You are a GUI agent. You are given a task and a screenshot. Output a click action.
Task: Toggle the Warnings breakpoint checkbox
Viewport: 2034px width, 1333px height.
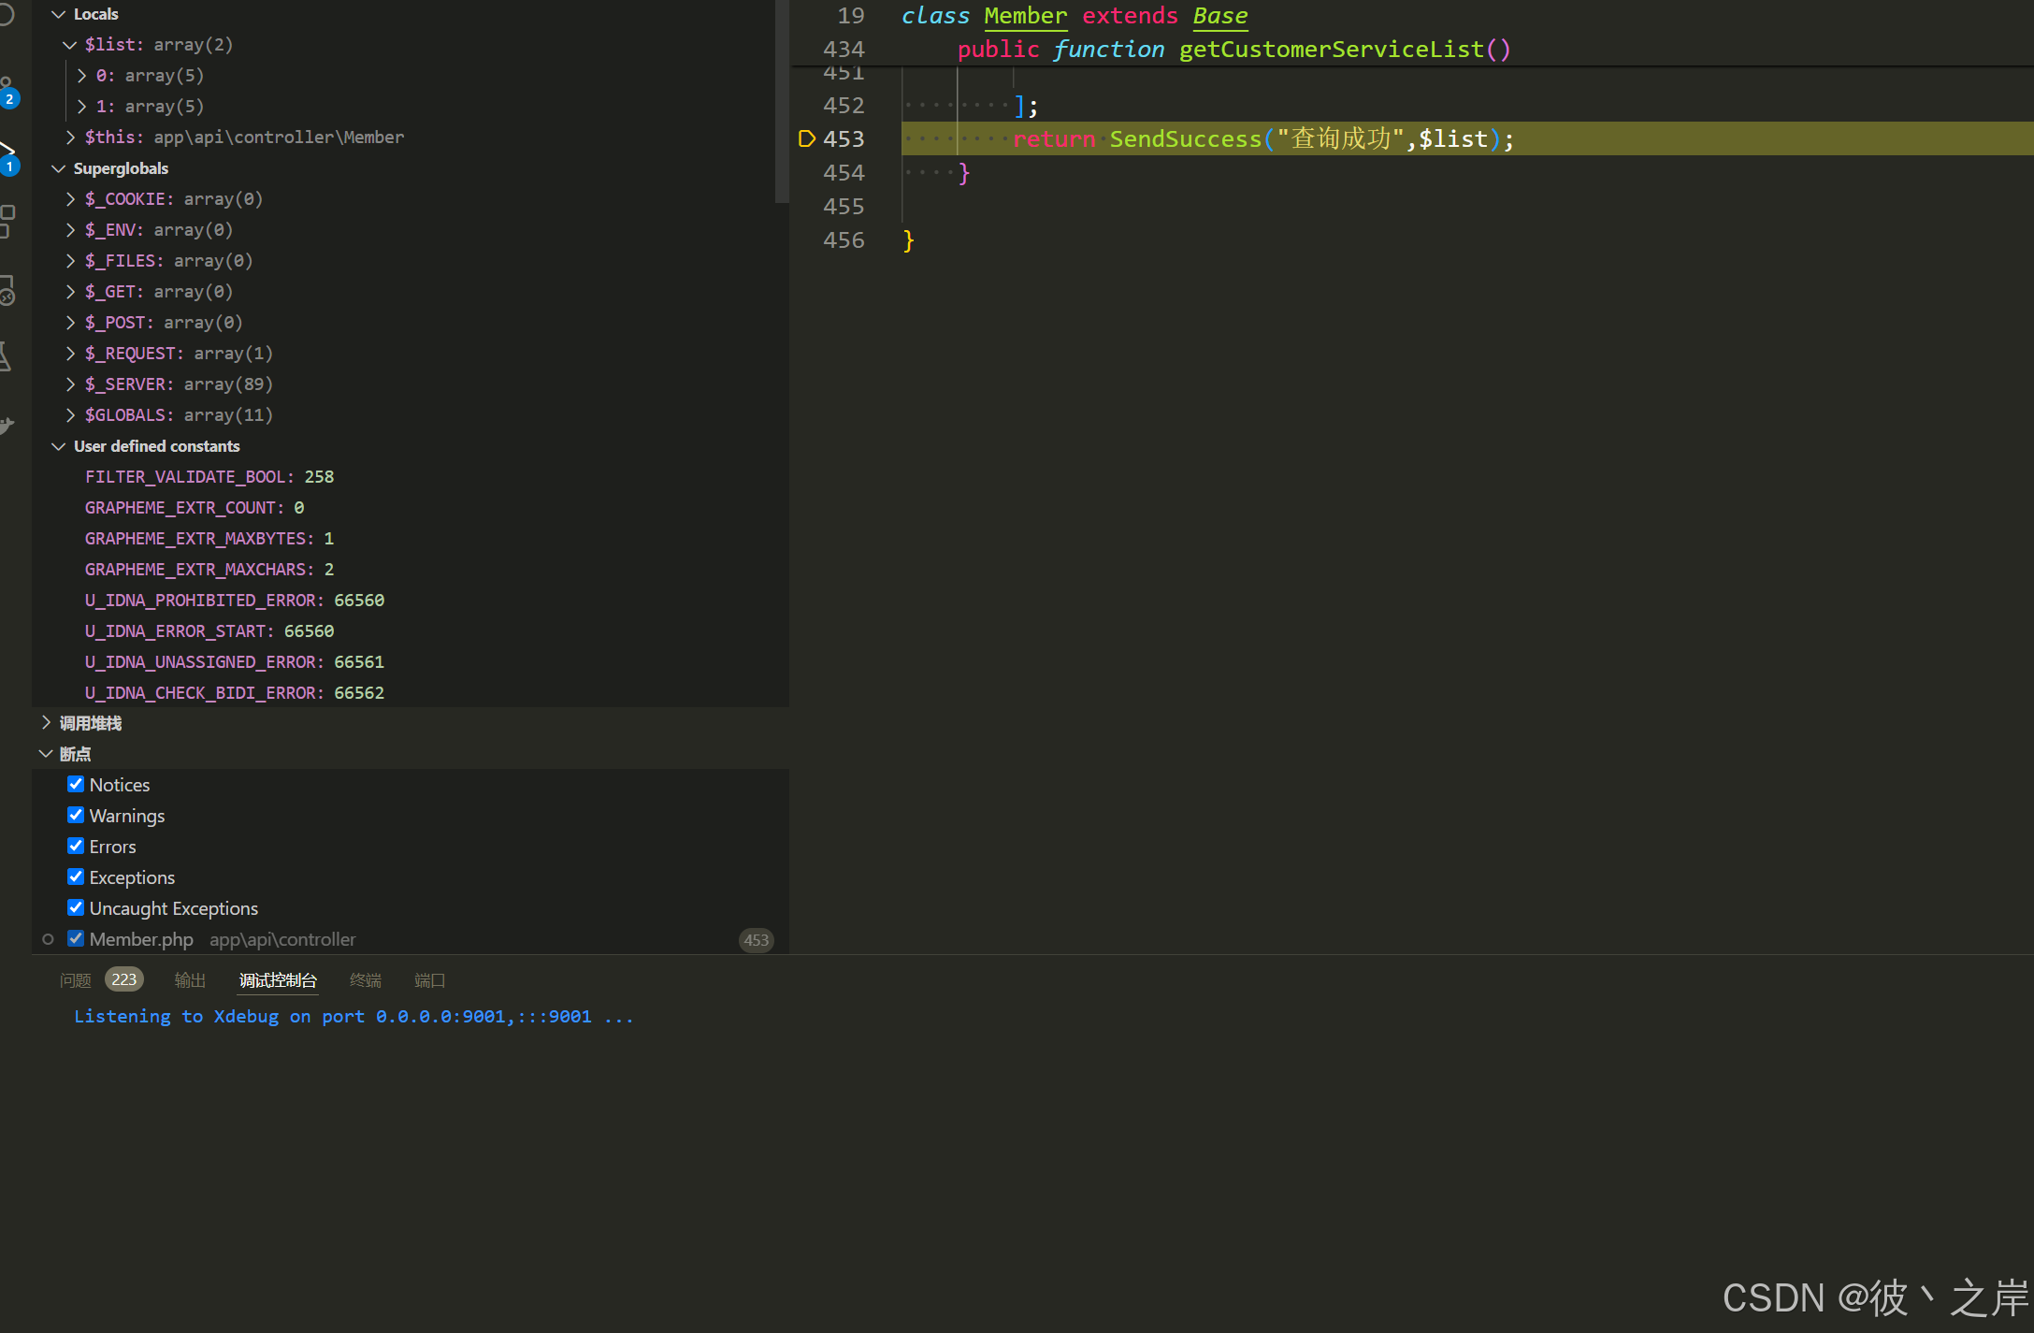(76, 815)
